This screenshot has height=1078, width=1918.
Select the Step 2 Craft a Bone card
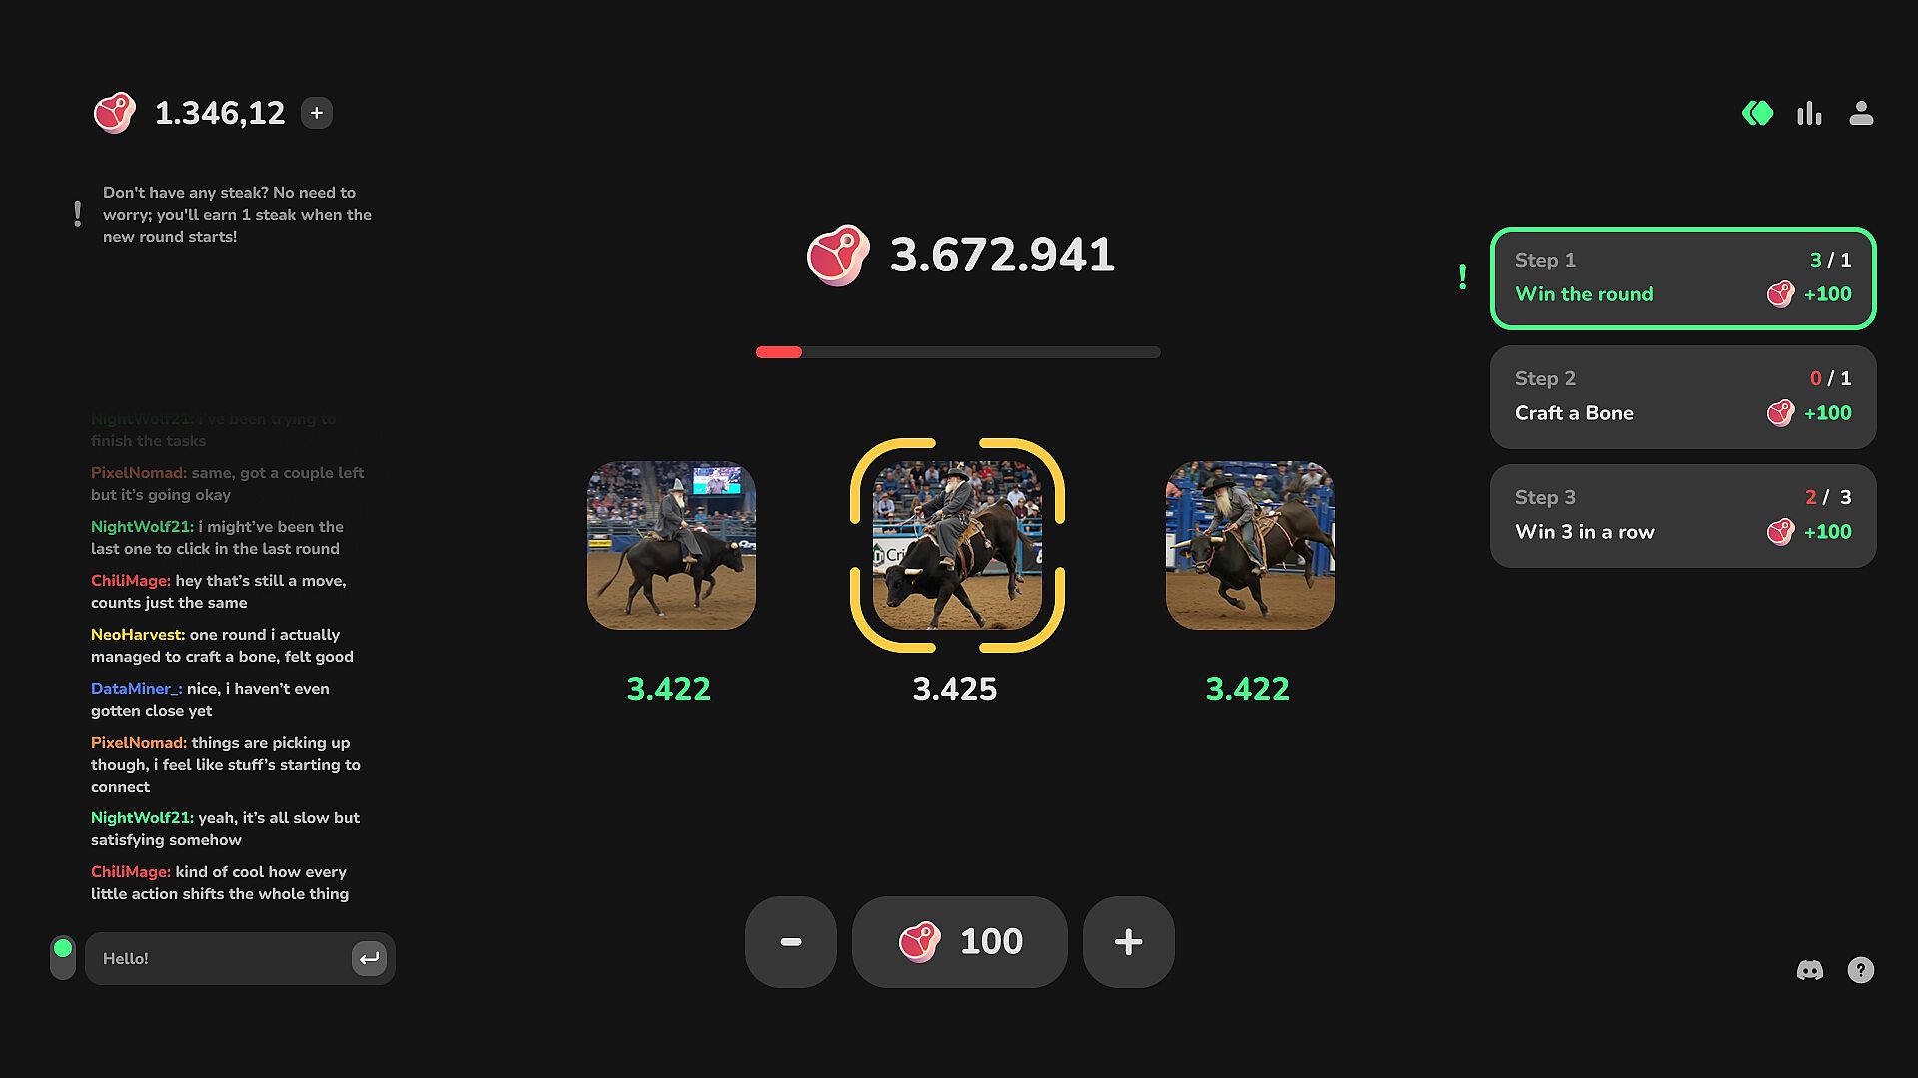click(x=1683, y=397)
